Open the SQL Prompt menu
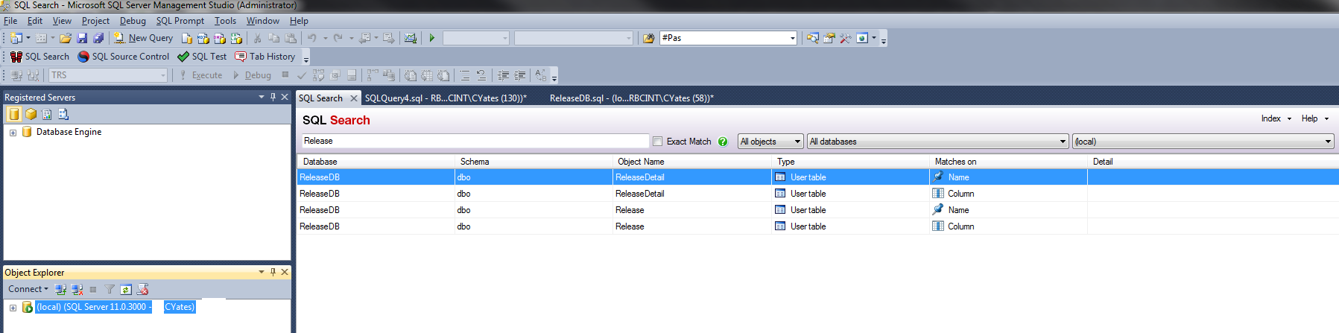The image size is (1339, 333). tap(180, 21)
